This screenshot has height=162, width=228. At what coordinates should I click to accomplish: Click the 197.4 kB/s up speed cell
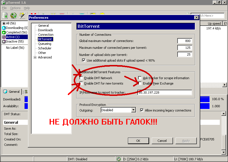tap(214, 28)
